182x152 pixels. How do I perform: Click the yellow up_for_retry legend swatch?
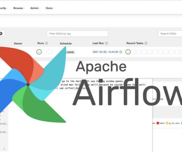167,123
